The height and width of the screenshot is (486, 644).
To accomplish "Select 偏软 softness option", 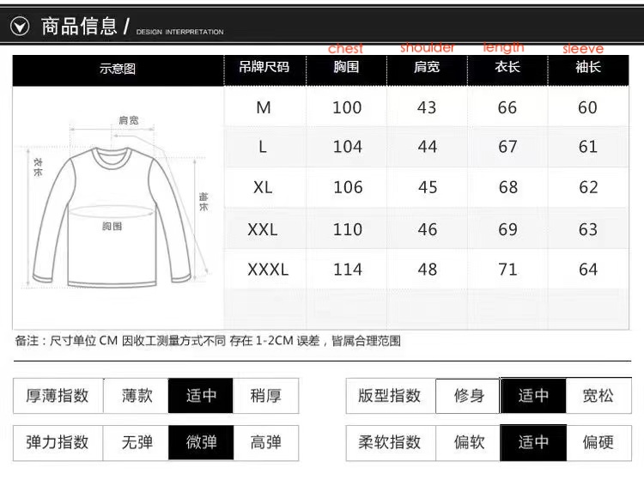I will [469, 442].
